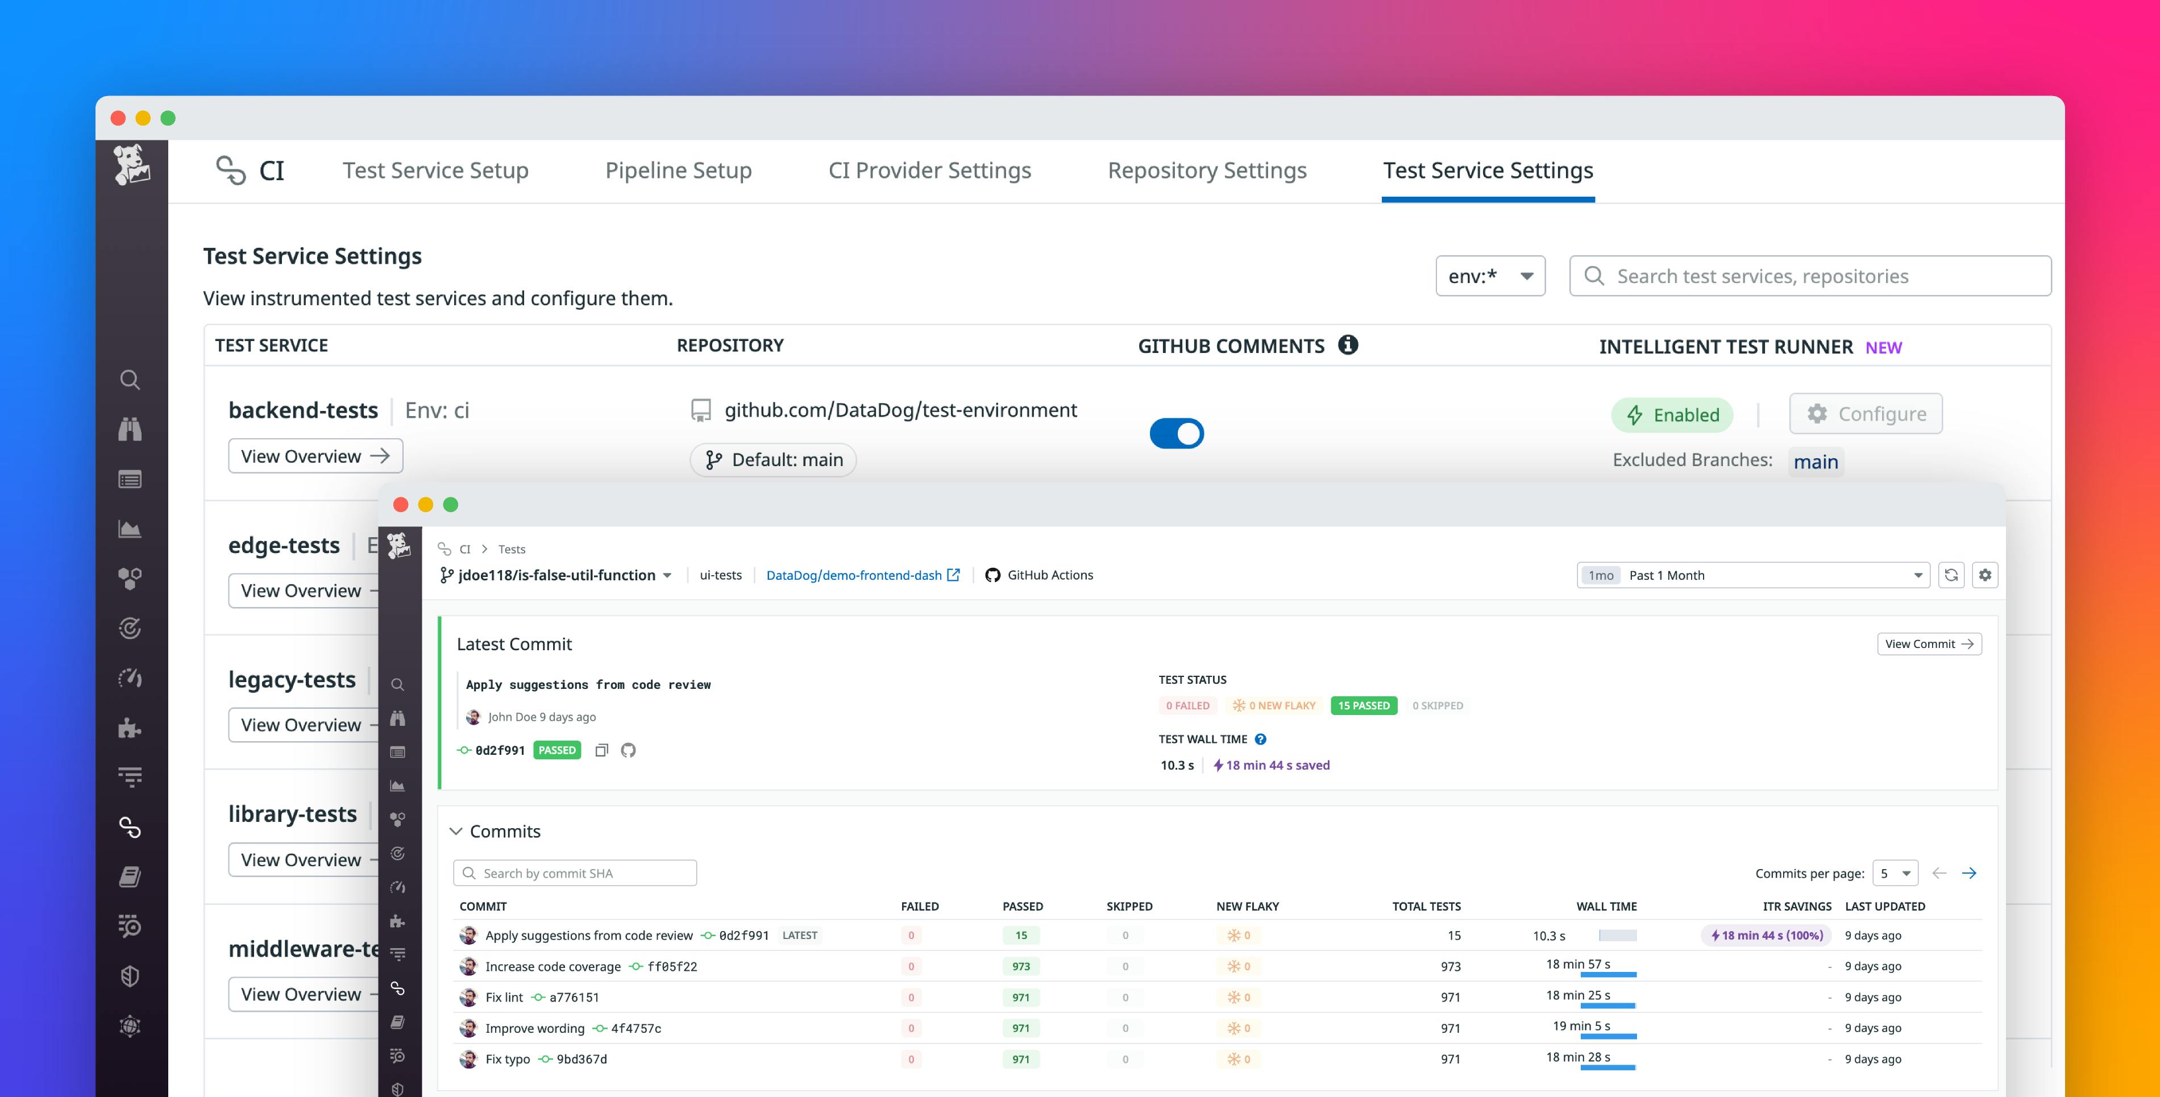Open the Security shield icon

[130, 975]
